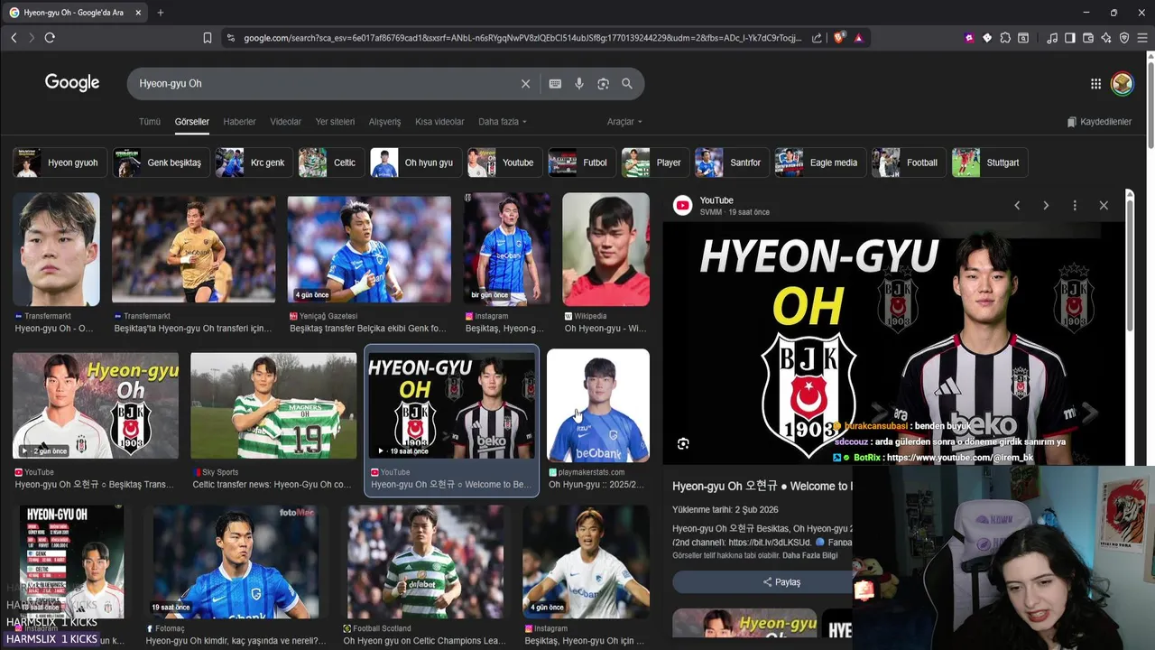The image size is (1155, 650).
Task: Open the Yer siteleri tab
Action: coord(335,122)
